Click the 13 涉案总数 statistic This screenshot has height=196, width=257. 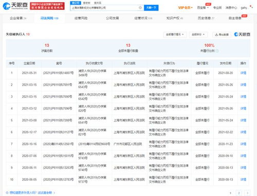[x=47, y=48]
